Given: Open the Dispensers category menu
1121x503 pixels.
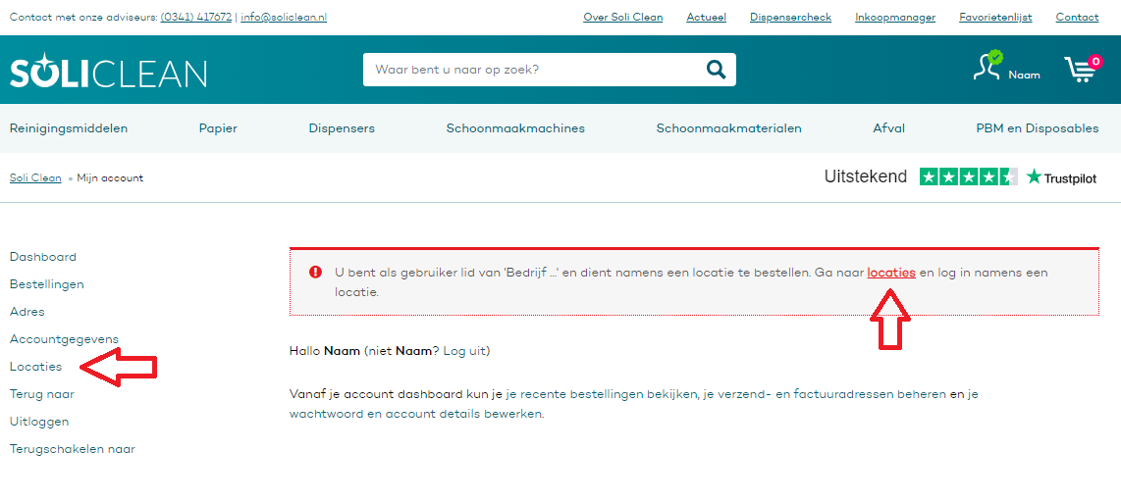Looking at the screenshot, I should point(342,128).
